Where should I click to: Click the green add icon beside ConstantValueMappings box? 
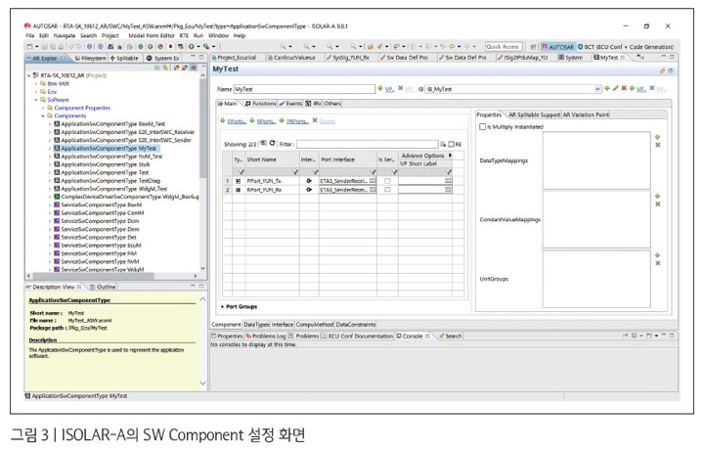pyautogui.click(x=658, y=197)
